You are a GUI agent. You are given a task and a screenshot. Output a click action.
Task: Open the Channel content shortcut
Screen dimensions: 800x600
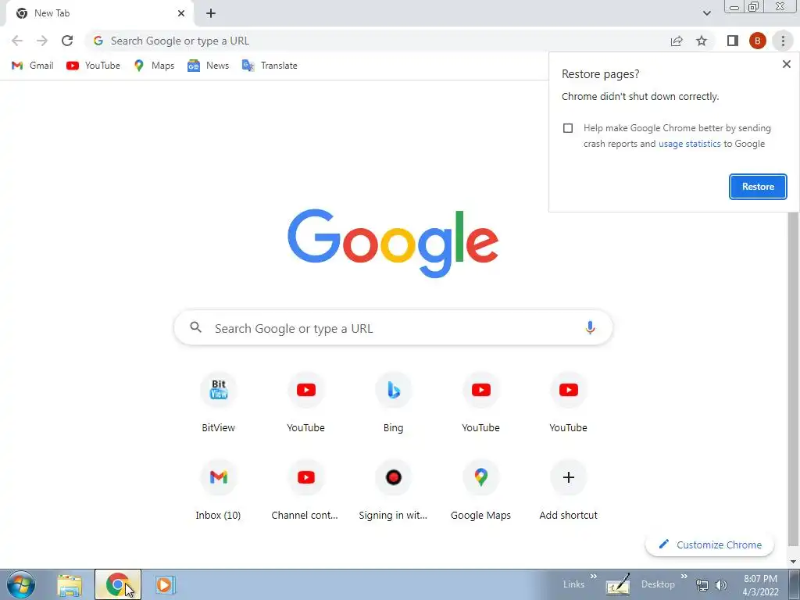click(x=305, y=491)
